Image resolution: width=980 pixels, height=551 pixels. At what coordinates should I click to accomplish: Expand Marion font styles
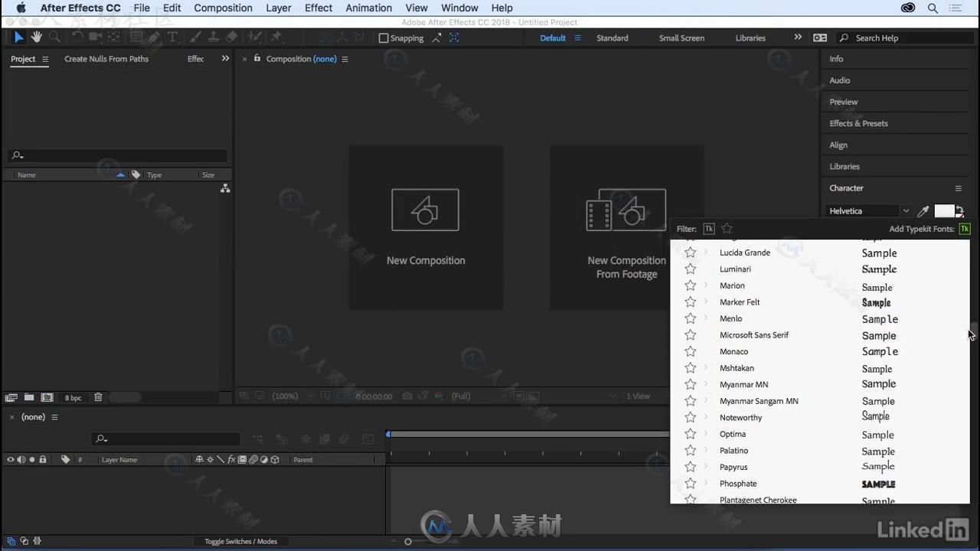coord(706,285)
